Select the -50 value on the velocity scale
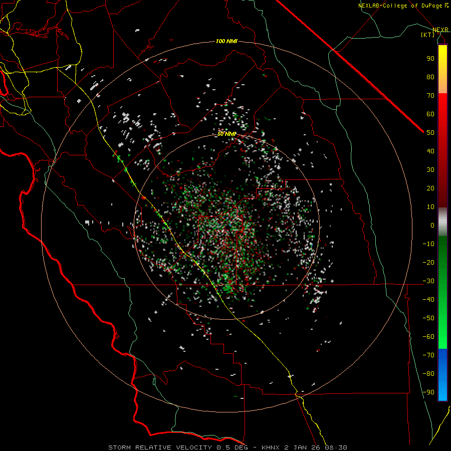This screenshot has width=451, height=451. pos(428,318)
